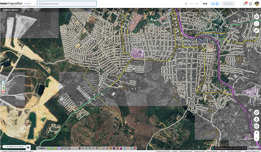Open the user profile avatar menu
This screenshot has height=152, width=261.
[257, 4]
